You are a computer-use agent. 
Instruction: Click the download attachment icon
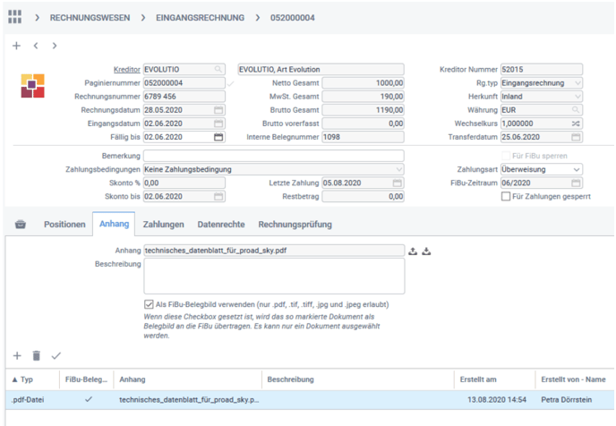tap(427, 251)
